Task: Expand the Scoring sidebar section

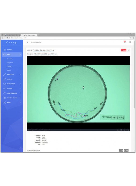Action: coord(12,79)
